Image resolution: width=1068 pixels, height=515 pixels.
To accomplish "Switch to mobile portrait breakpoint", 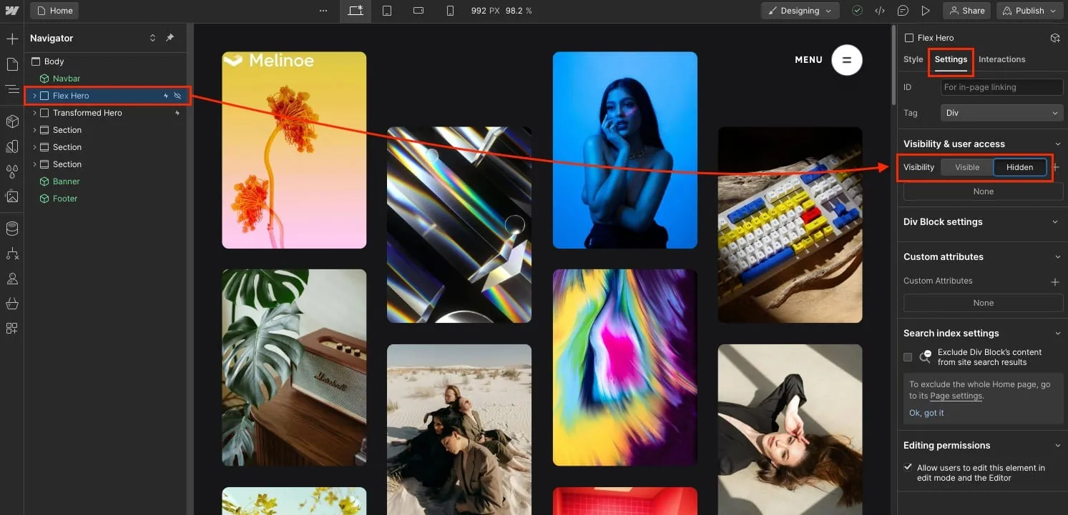I will (450, 11).
